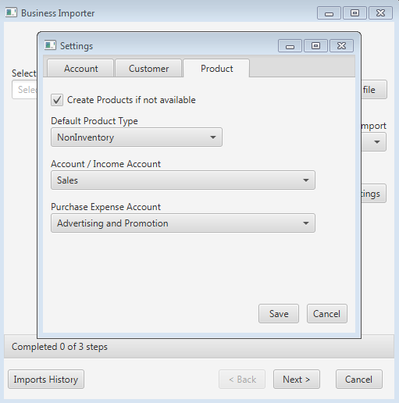
Task: Click the Business Importer title bar icon
Action: pyautogui.click(x=11, y=12)
